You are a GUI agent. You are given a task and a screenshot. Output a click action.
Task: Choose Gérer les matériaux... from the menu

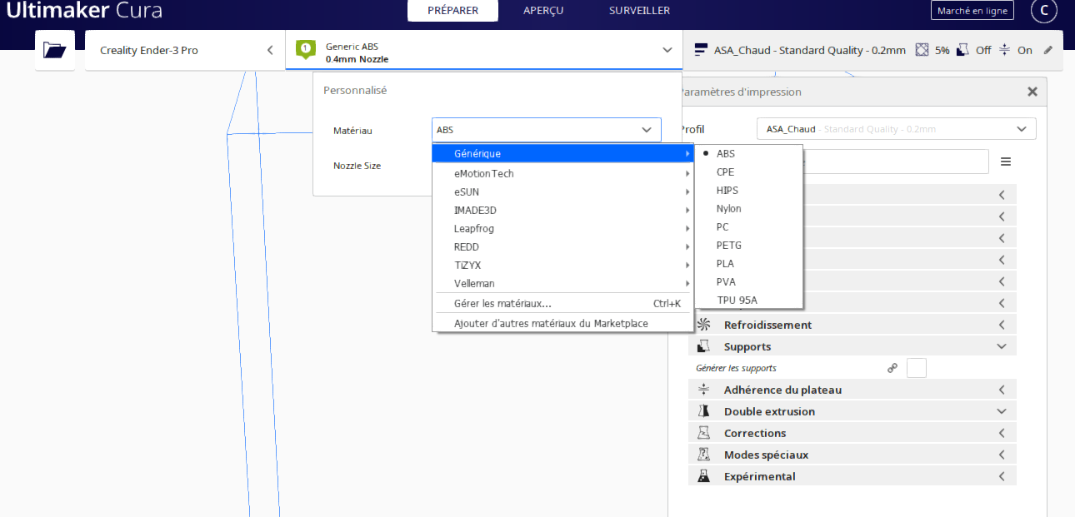coord(563,303)
